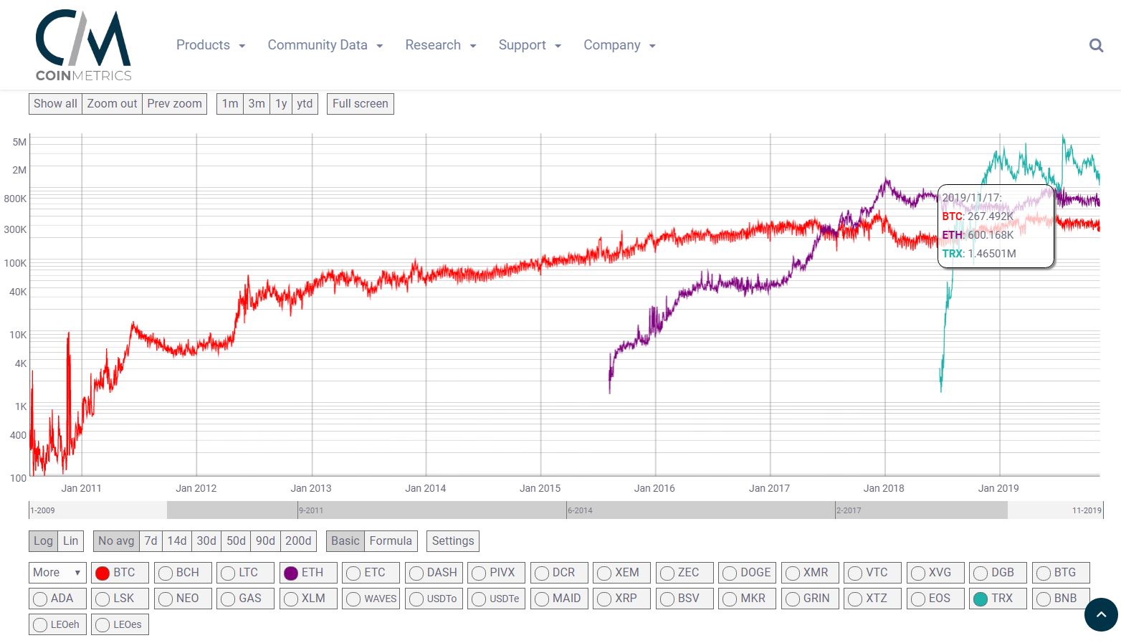The image size is (1121, 643).
Task: Enable the LTC series
Action: point(245,573)
